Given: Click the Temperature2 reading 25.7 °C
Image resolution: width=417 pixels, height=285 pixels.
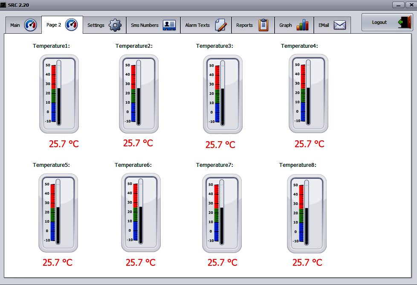Looking at the screenshot, I should pyautogui.click(x=138, y=143).
